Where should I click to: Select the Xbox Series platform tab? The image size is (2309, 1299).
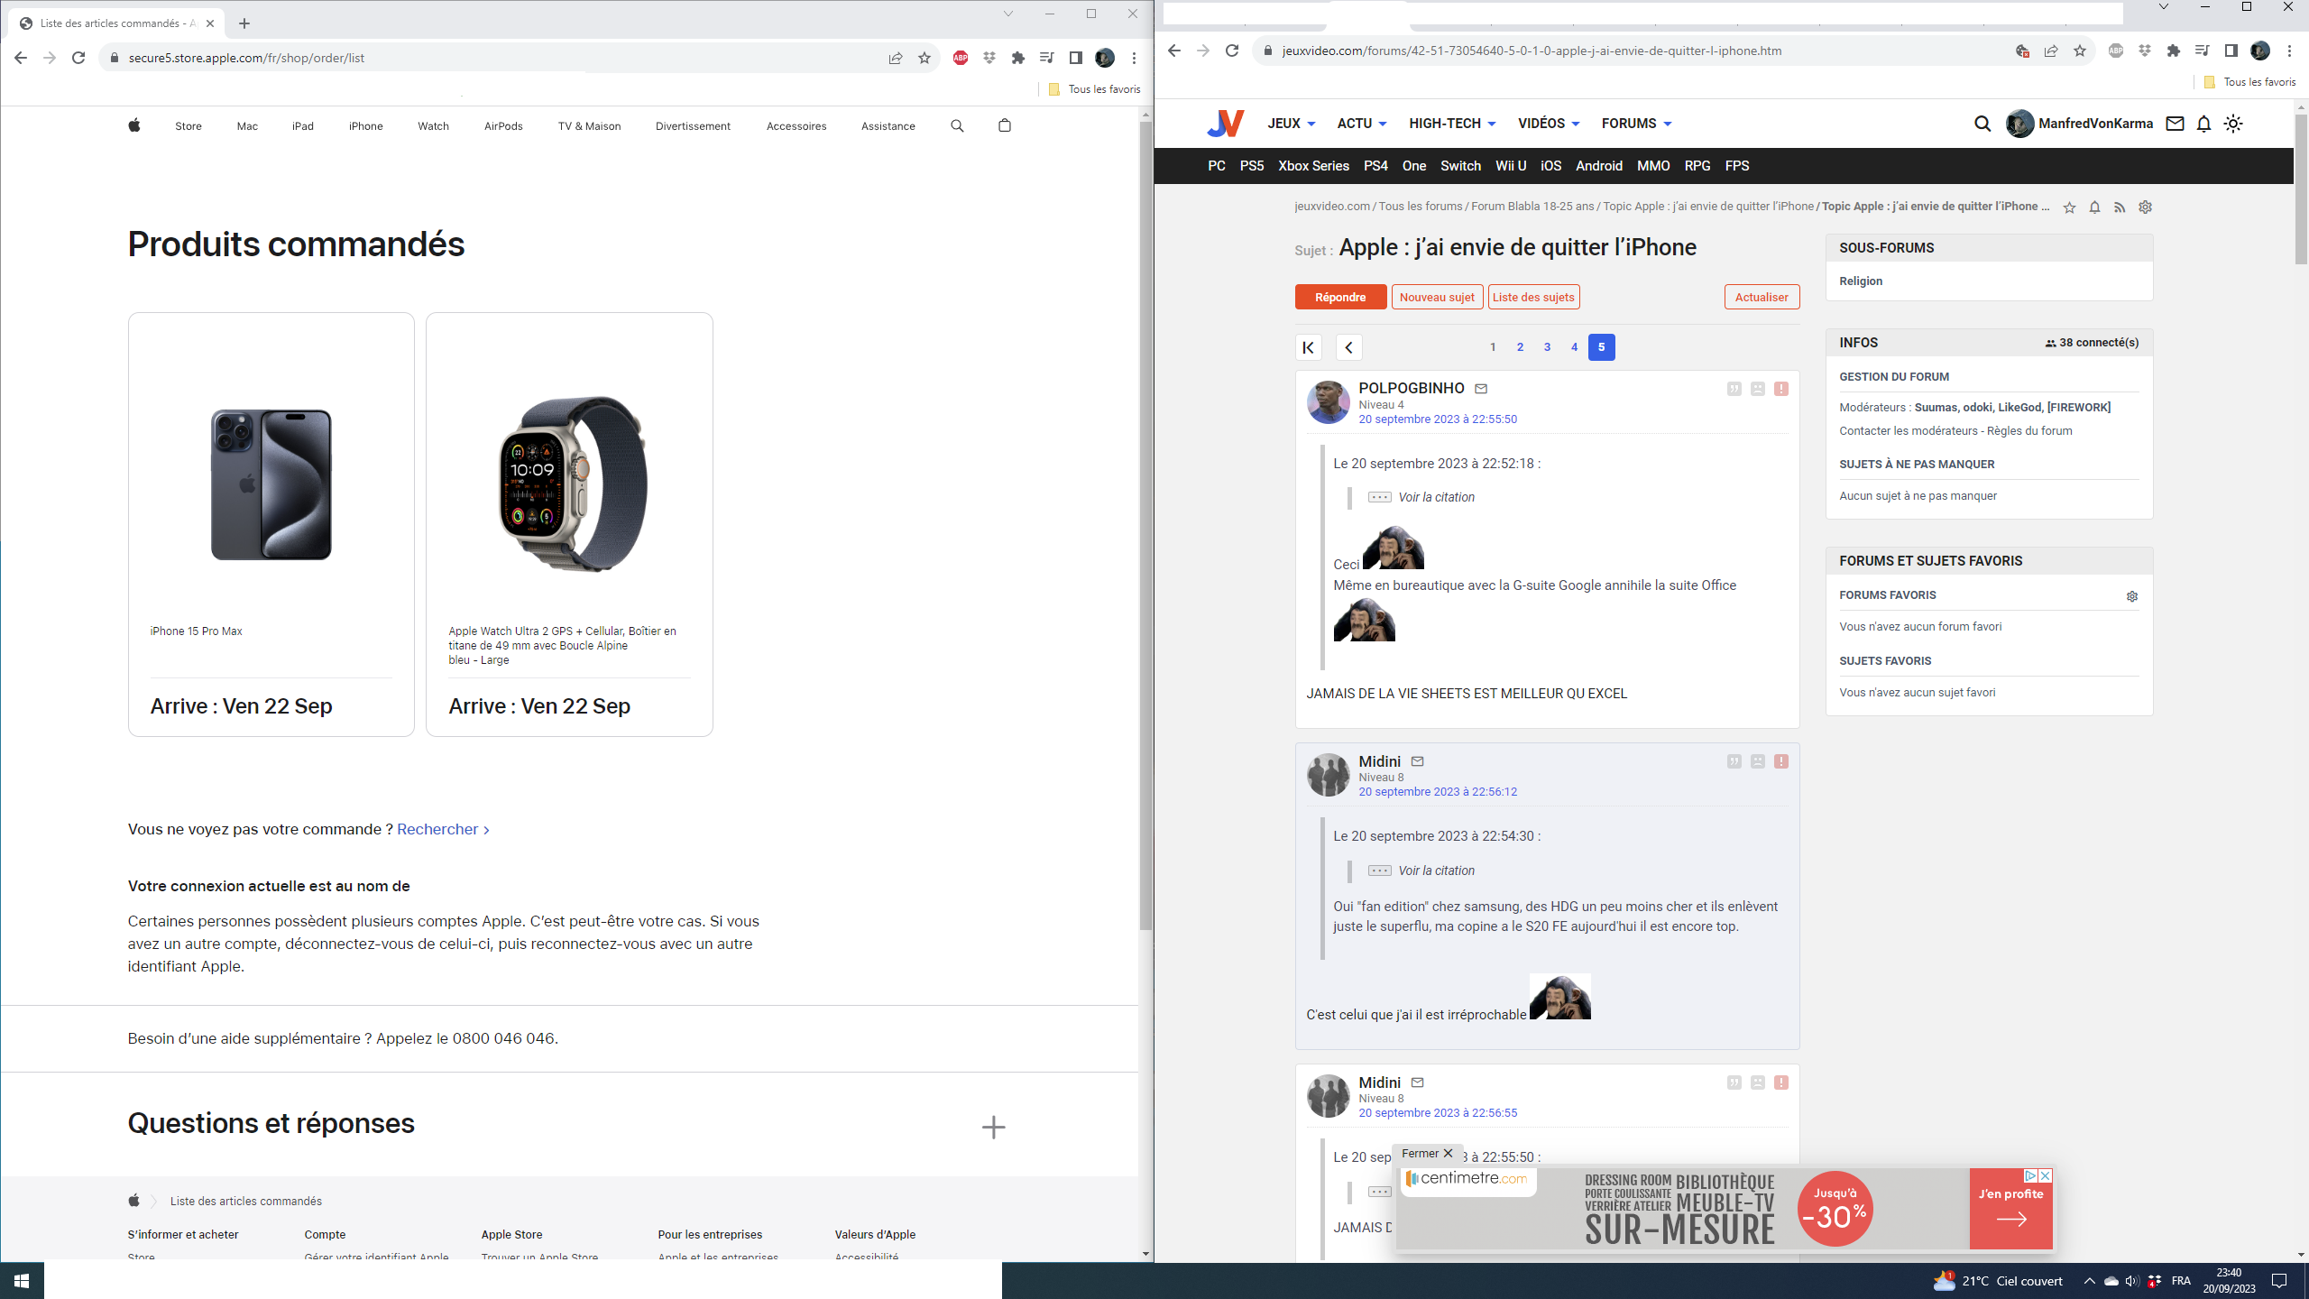click(x=1313, y=166)
